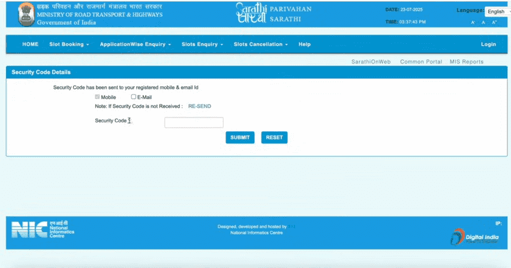This screenshot has height=268, width=511.
Task: Focus the Security Code input field
Action: 194,122
